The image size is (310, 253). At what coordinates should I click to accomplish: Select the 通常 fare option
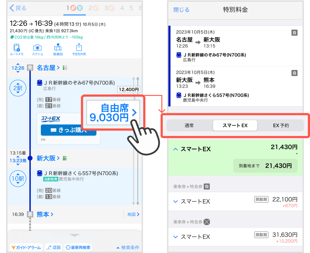coord(189,125)
